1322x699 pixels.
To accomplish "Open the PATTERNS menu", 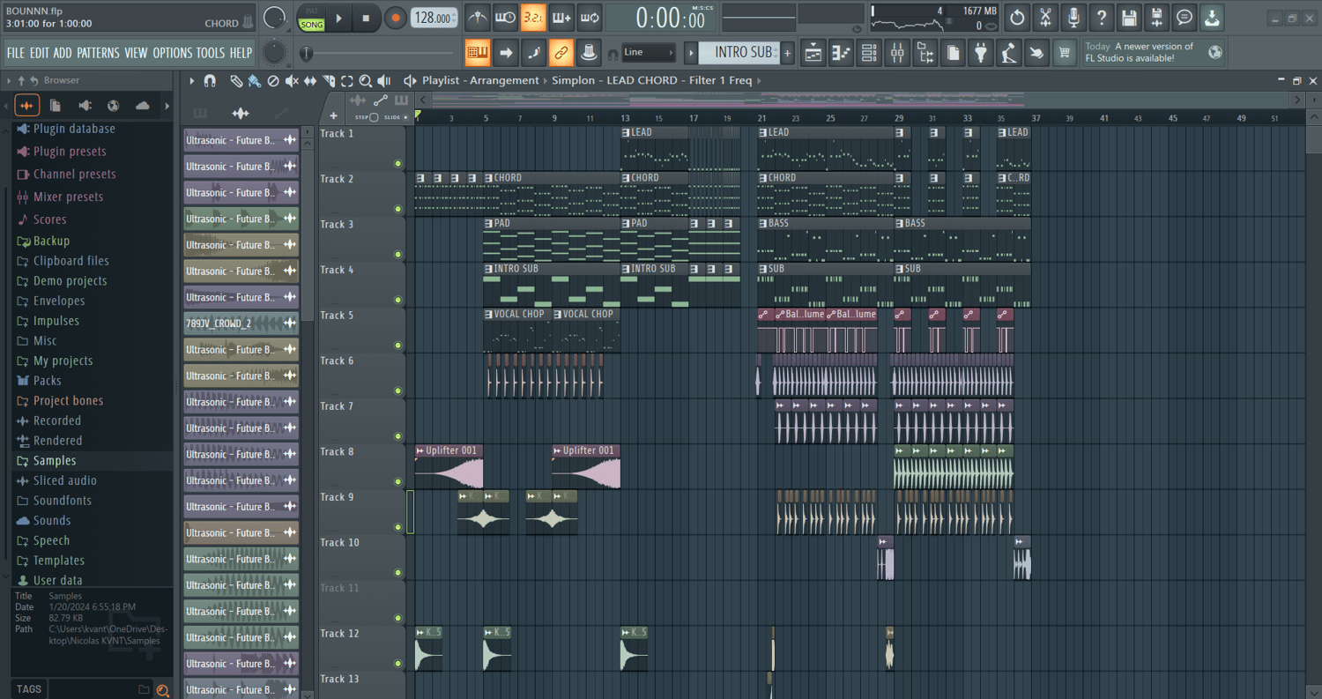I will click(x=98, y=53).
